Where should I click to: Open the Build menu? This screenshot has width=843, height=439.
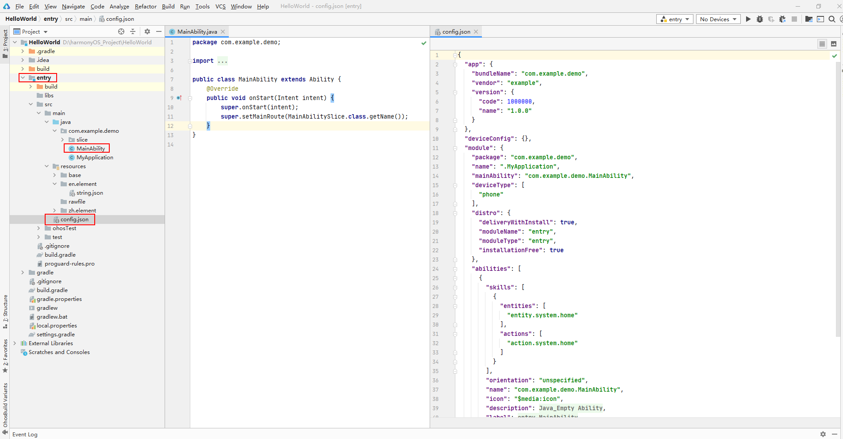pyautogui.click(x=168, y=6)
